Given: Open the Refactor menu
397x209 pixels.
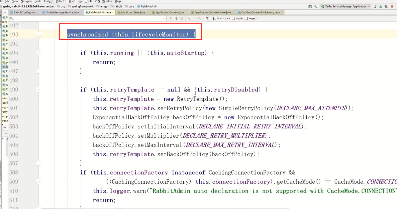Looking at the screenshot, I should 61,1.
